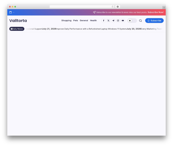Open the Pets menu item

coord(75,20)
